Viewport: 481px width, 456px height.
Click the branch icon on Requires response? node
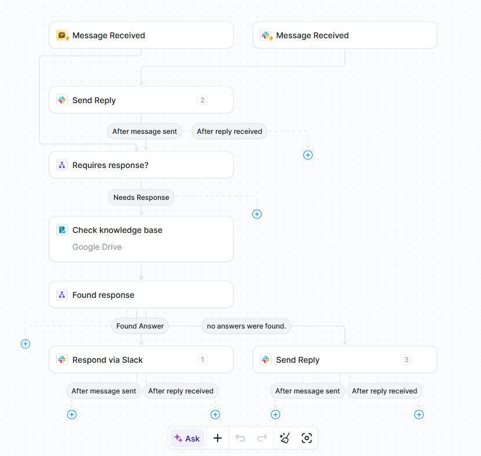coord(62,165)
